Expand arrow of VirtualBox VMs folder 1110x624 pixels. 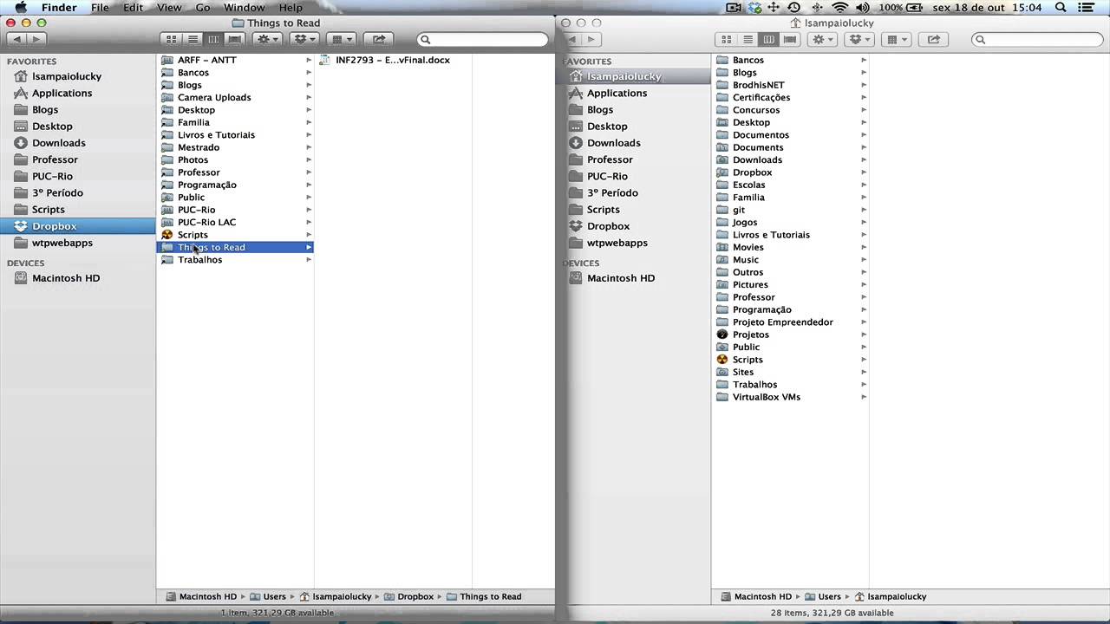863,397
